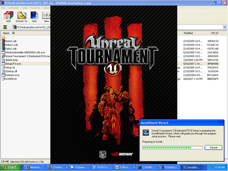The width and height of the screenshot is (228, 171).
Task: Switch to the Windows... taskbar button
Action: [34, 167]
